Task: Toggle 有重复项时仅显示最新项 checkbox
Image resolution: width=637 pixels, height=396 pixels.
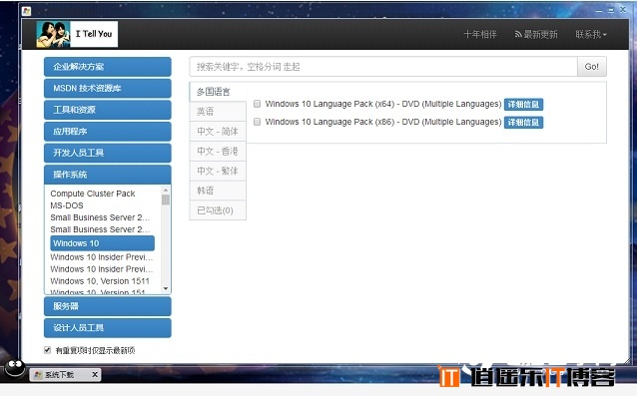Action: tap(48, 350)
